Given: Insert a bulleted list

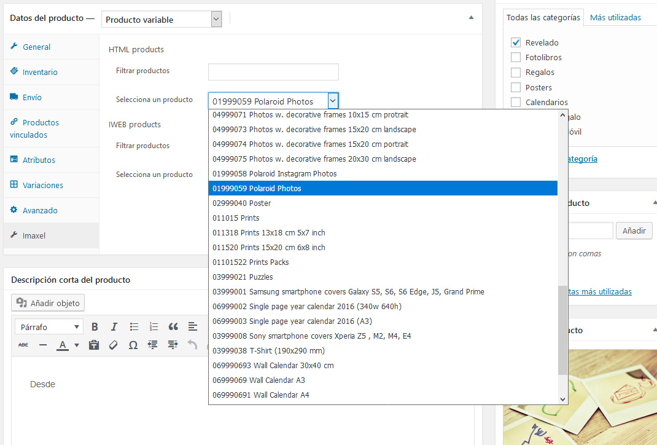Looking at the screenshot, I should click(x=134, y=326).
